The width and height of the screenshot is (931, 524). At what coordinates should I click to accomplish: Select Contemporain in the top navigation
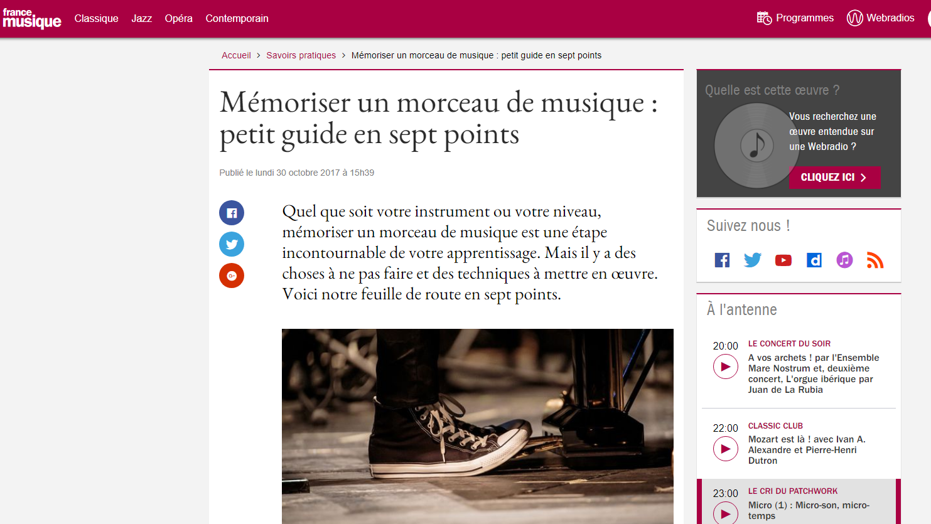[237, 19]
